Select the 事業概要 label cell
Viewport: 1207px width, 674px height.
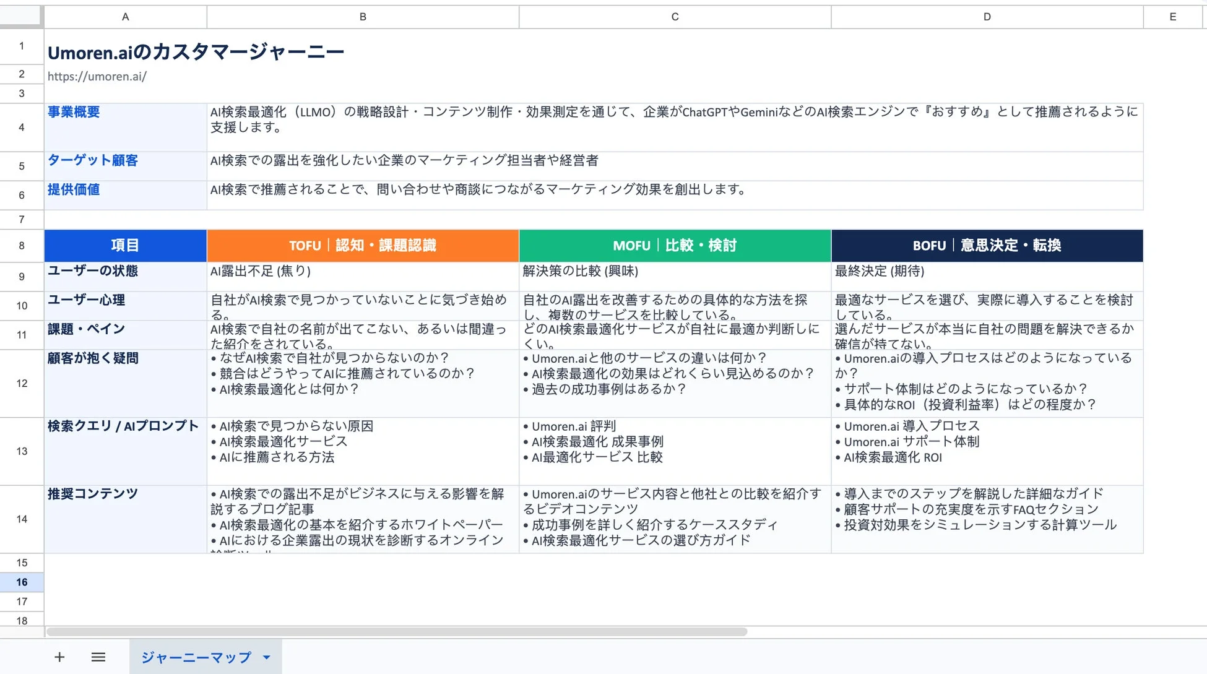pos(126,127)
